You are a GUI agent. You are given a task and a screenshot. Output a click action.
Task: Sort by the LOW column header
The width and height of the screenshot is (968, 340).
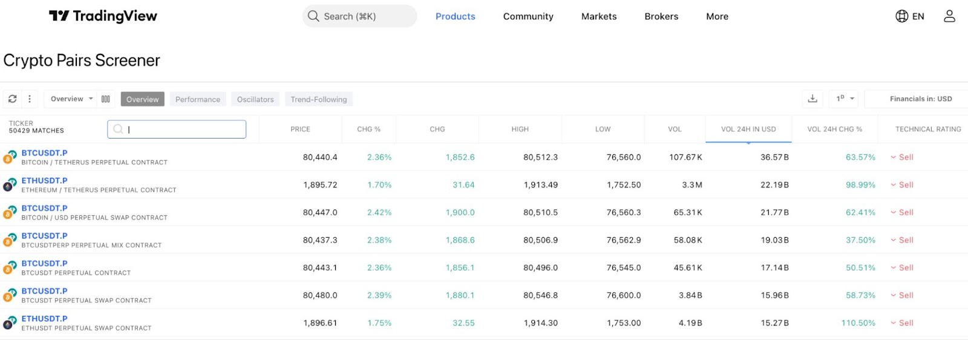(x=603, y=129)
